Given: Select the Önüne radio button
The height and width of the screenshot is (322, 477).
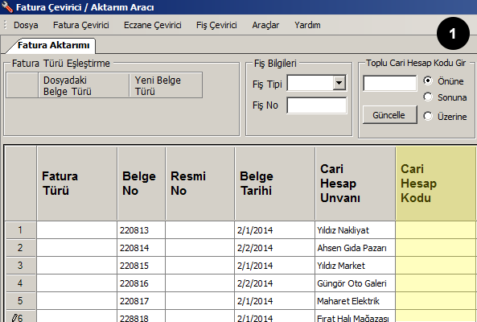Looking at the screenshot, I should click(x=428, y=80).
